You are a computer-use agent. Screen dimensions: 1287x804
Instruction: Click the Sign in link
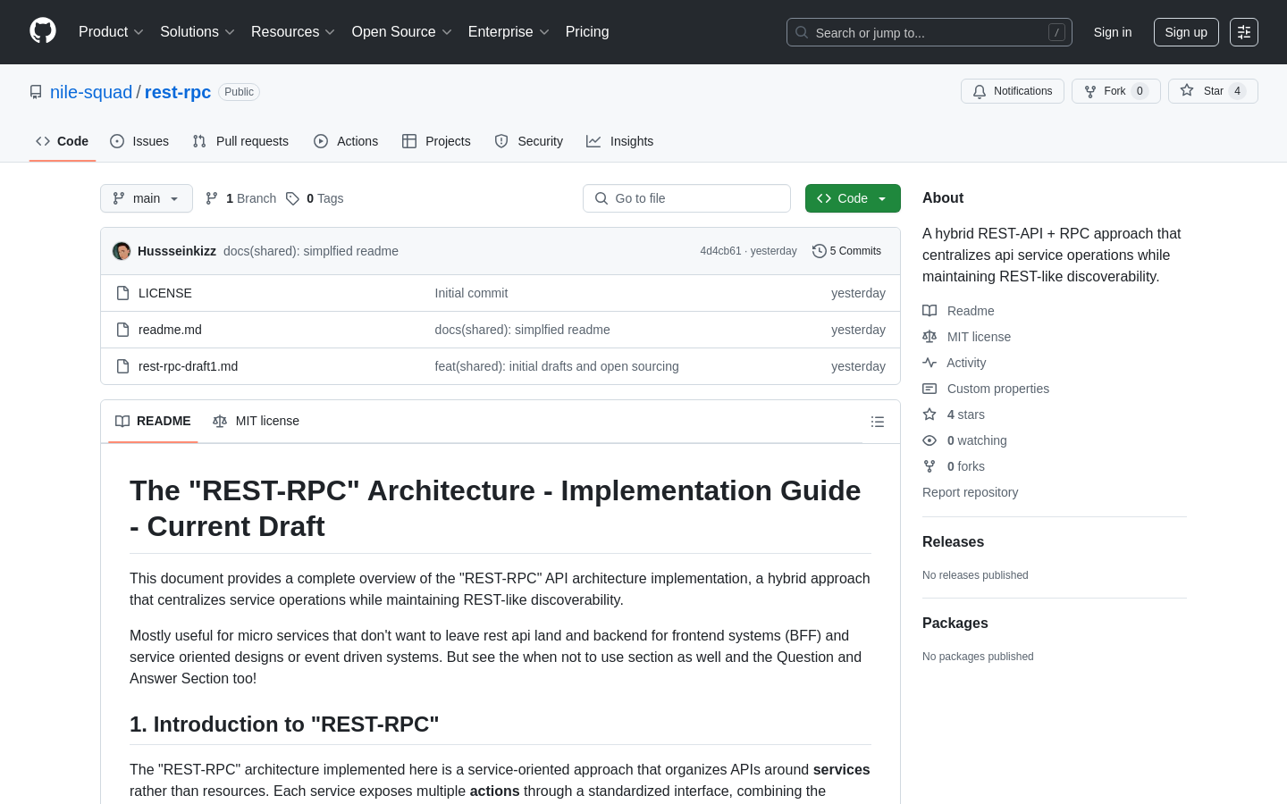tap(1113, 32)
